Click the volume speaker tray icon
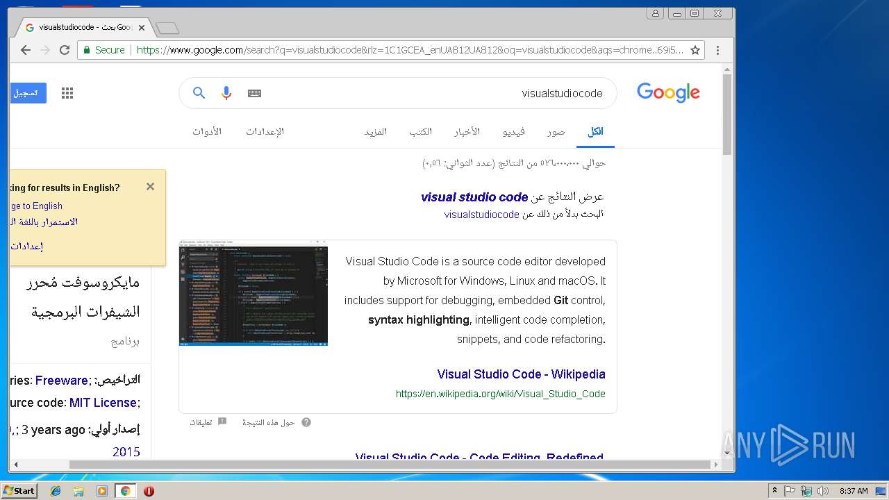The height and width of the screenshot is (500, 889). pyautogui.click(x=823, y=491)
